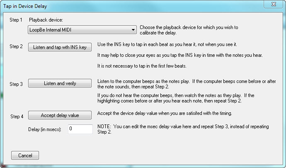Open the Playback device dropdown arrow
286x168 pixels.
pos(133,30)
